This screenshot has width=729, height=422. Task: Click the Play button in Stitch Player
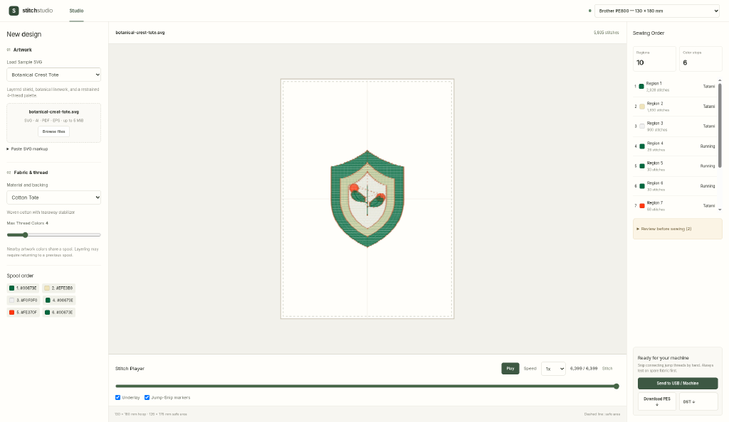click(x=510, y=369)
